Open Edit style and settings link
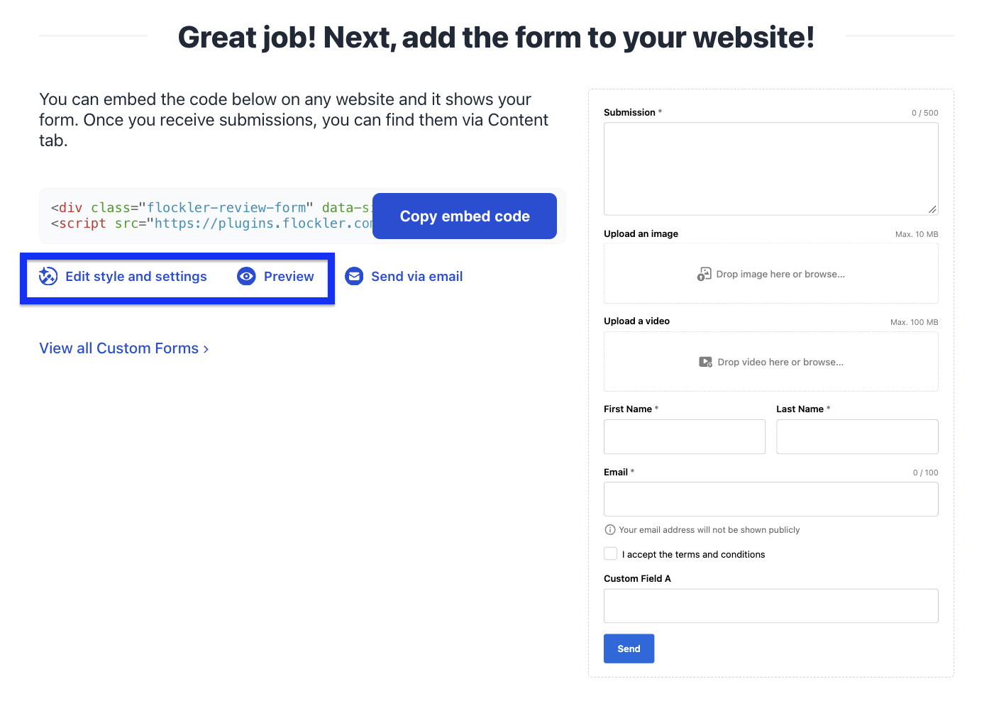This screenshot has height=701, width=989. pyautogui.click(x=136, y=277)
